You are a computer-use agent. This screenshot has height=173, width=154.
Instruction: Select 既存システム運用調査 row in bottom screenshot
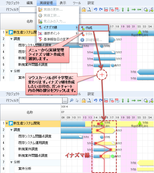click(x=33, y=143)
